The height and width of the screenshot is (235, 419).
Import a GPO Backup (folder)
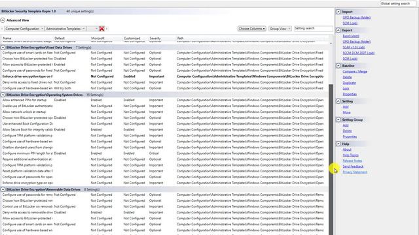[356, 18]
